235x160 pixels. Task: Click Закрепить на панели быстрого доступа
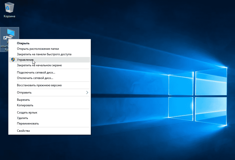(x=44, y=54)
